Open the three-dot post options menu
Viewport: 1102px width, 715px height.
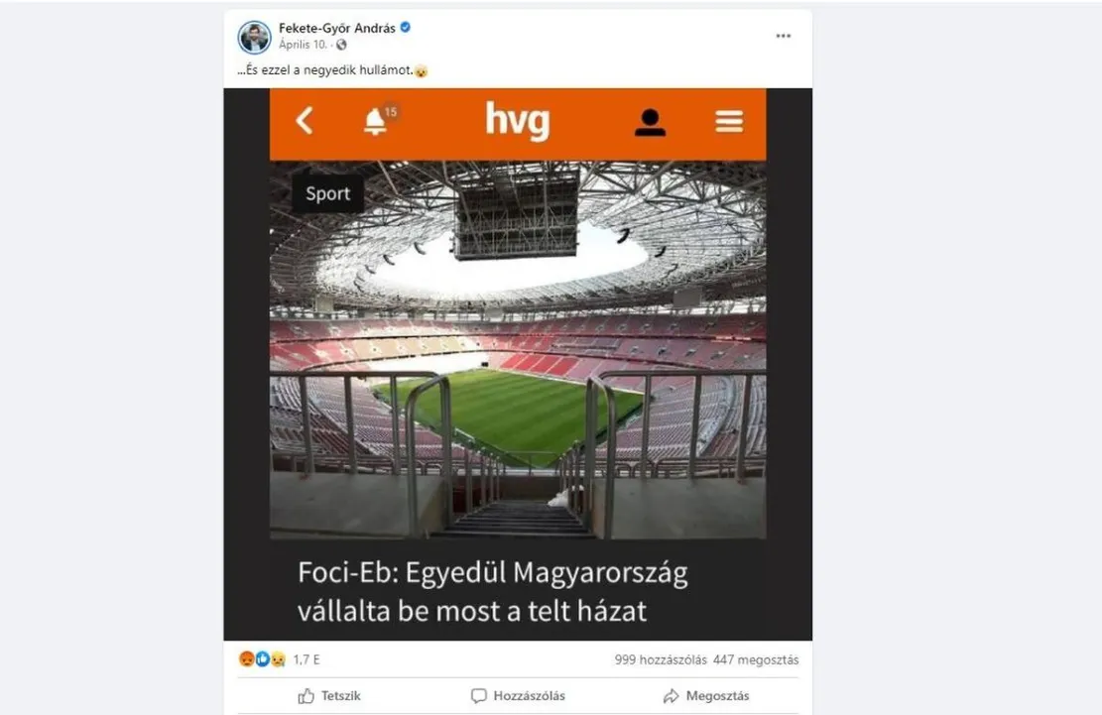point(783,36)
